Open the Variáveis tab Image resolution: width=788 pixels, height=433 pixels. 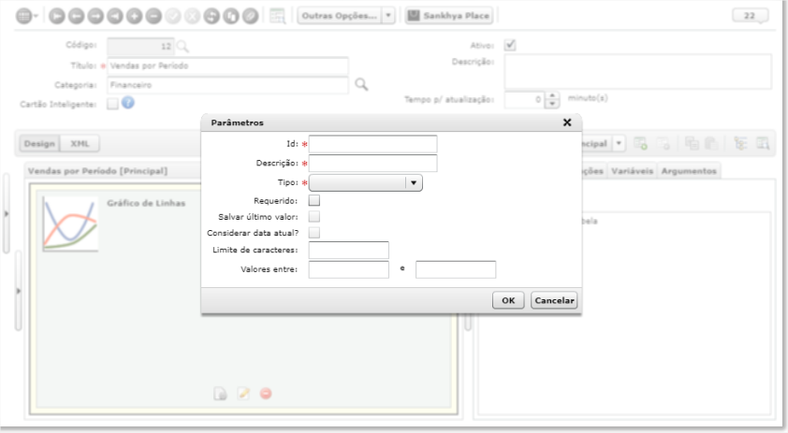[x=633, y=171]
